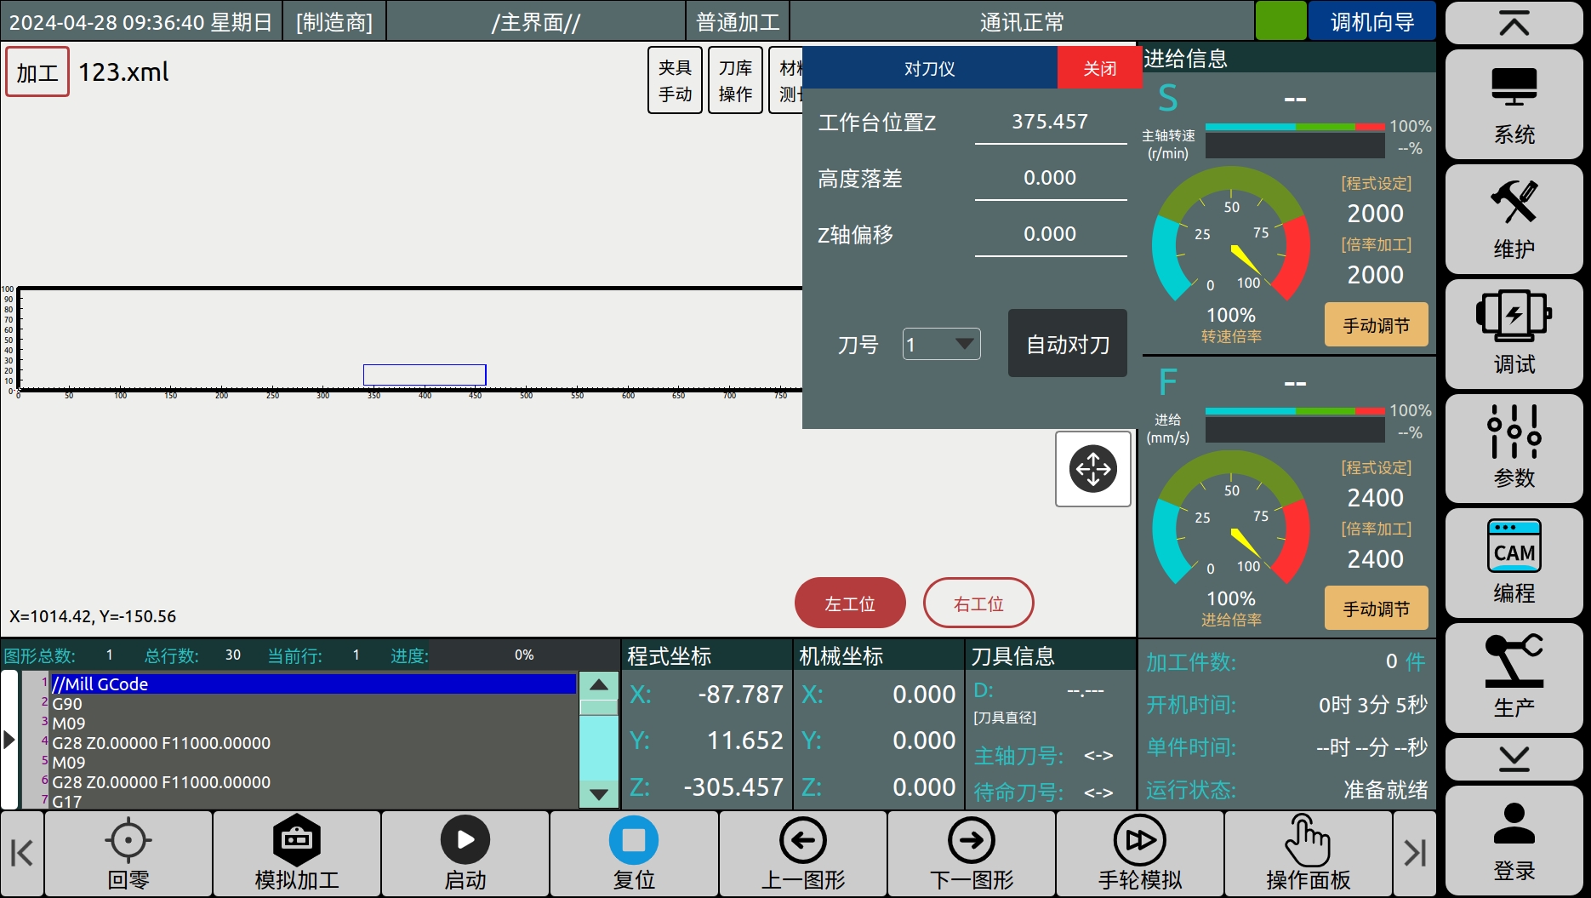Expand sidebar with the down-arrow button
Image resolution: width=1591 pixels, height=898 pixels.
(x=1514, y=758)
